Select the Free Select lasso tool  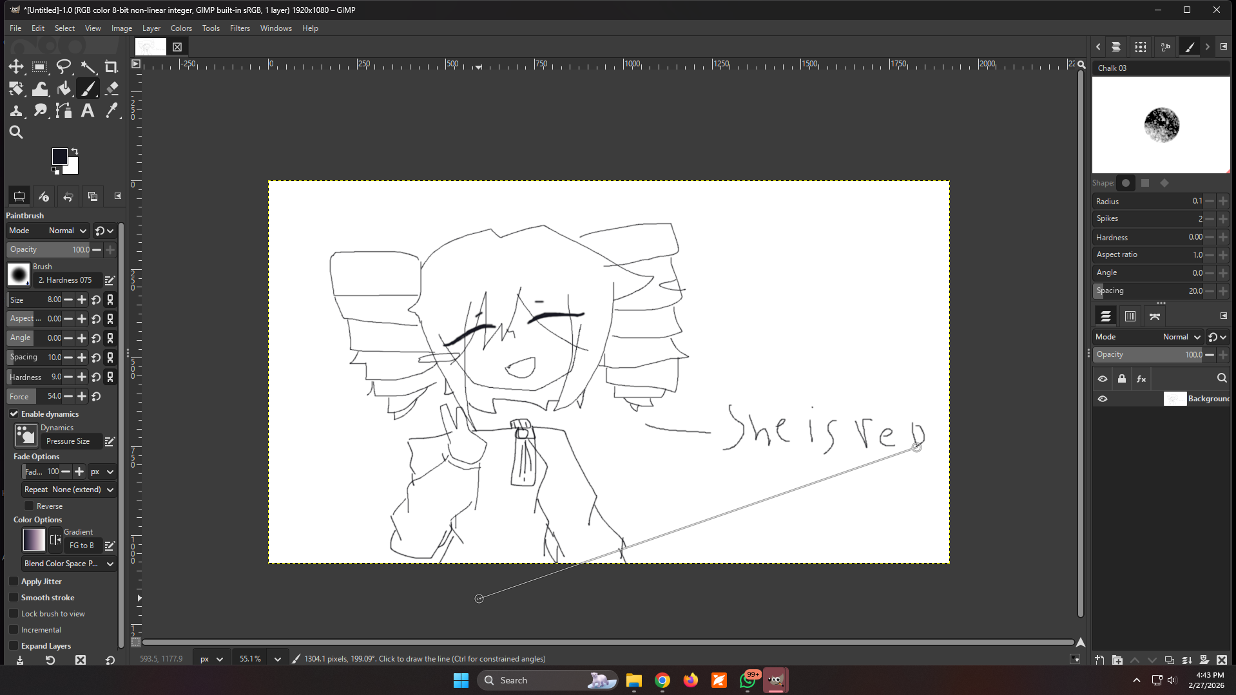64,66
